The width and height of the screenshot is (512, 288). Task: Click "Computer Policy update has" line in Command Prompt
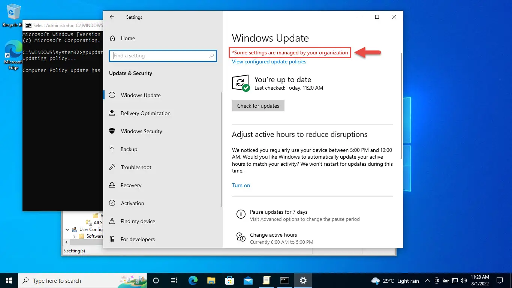pyautogui.click(x=61, y=70)
